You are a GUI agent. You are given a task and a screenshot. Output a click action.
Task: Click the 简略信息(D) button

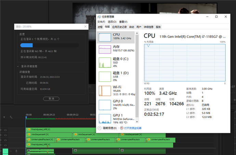tap(109, 128)
